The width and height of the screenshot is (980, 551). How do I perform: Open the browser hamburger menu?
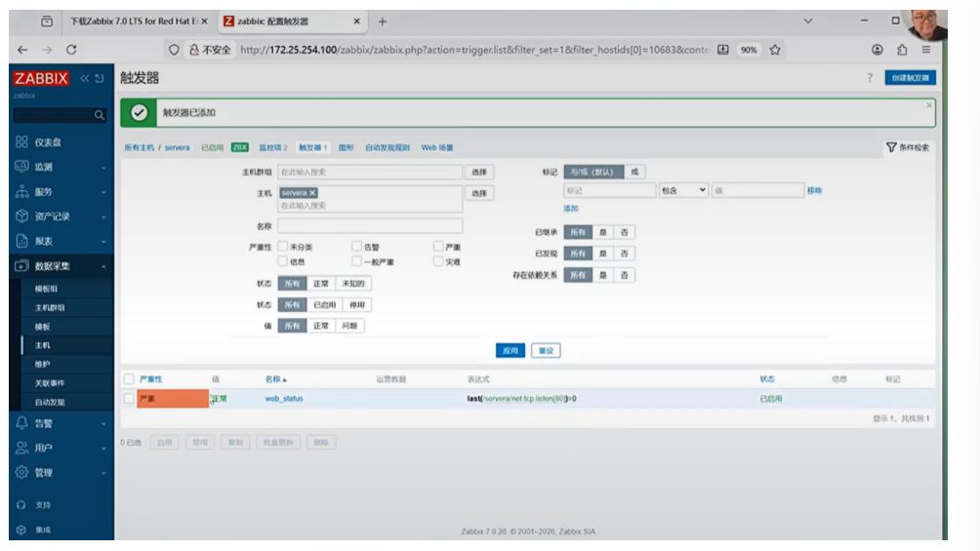tap(926, 50)
